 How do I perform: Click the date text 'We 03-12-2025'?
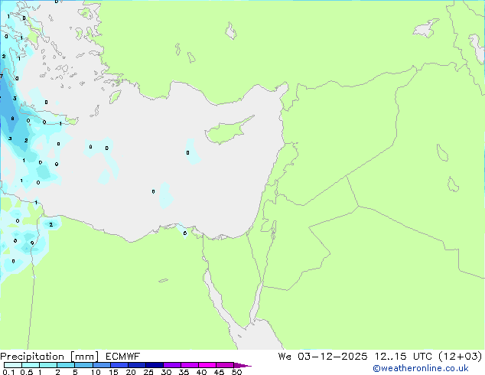(x=323, y=357)
